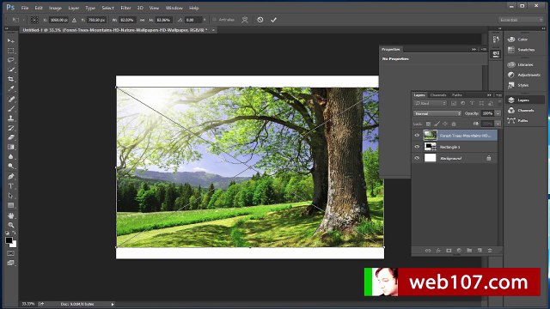Select the Quick Selection tool

point(11,70)
